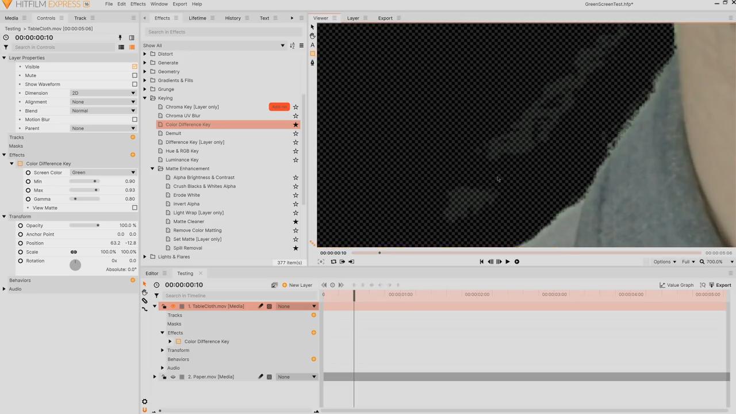Toggle the Mute checkbox

135,75
